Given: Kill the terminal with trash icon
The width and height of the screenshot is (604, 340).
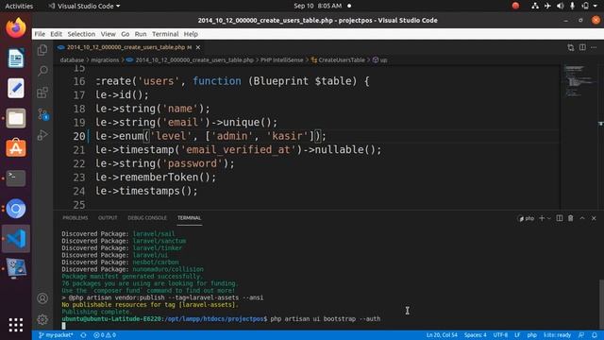Looking at the screenshot, I should 570,218.
